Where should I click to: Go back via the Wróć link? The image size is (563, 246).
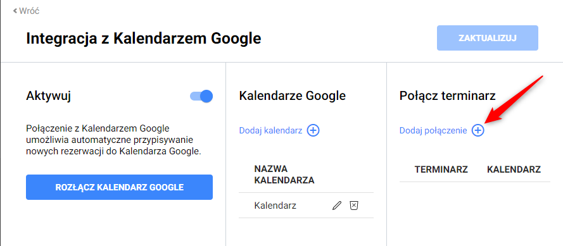tap(29, 11)
